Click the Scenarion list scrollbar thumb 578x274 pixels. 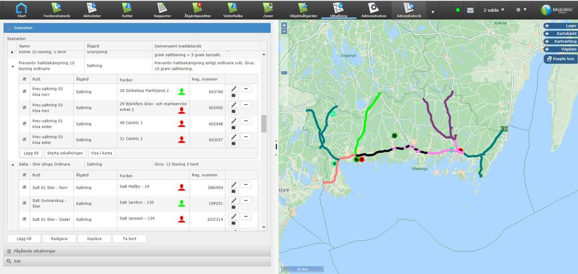tap(263, 123)
